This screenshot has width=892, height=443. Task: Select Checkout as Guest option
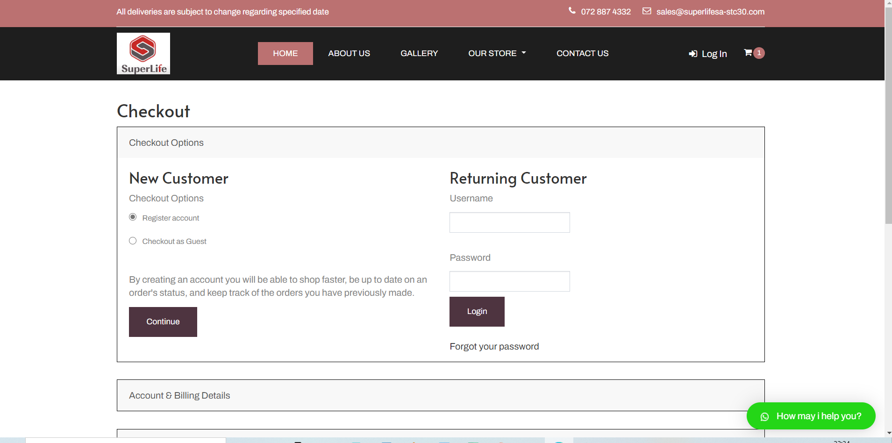coord(133,241)
